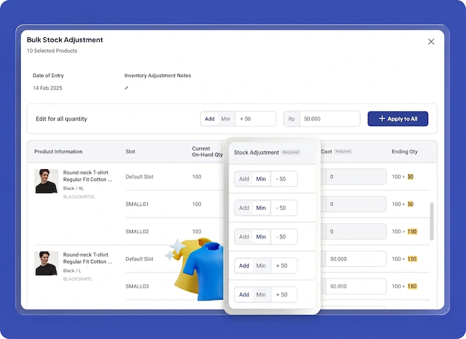Image resolution: width=466 pixels, height=339 pixels.
Task: Click the Product Information column header
Action: tap(59, 152)
